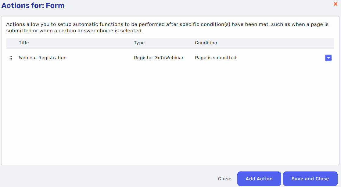Click empty footer area left of Close
This screenshot has width=341, height=187.
[x=109, y=179]
